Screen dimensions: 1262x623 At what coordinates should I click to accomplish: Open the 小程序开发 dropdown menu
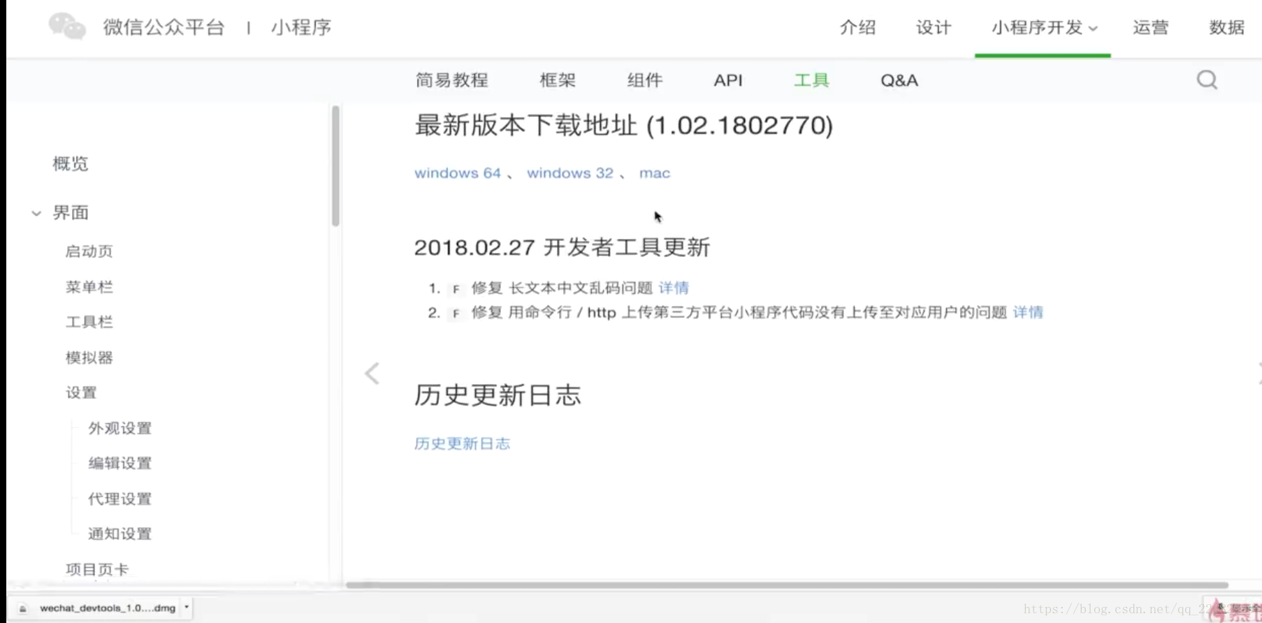click(x=1044, y=27)
